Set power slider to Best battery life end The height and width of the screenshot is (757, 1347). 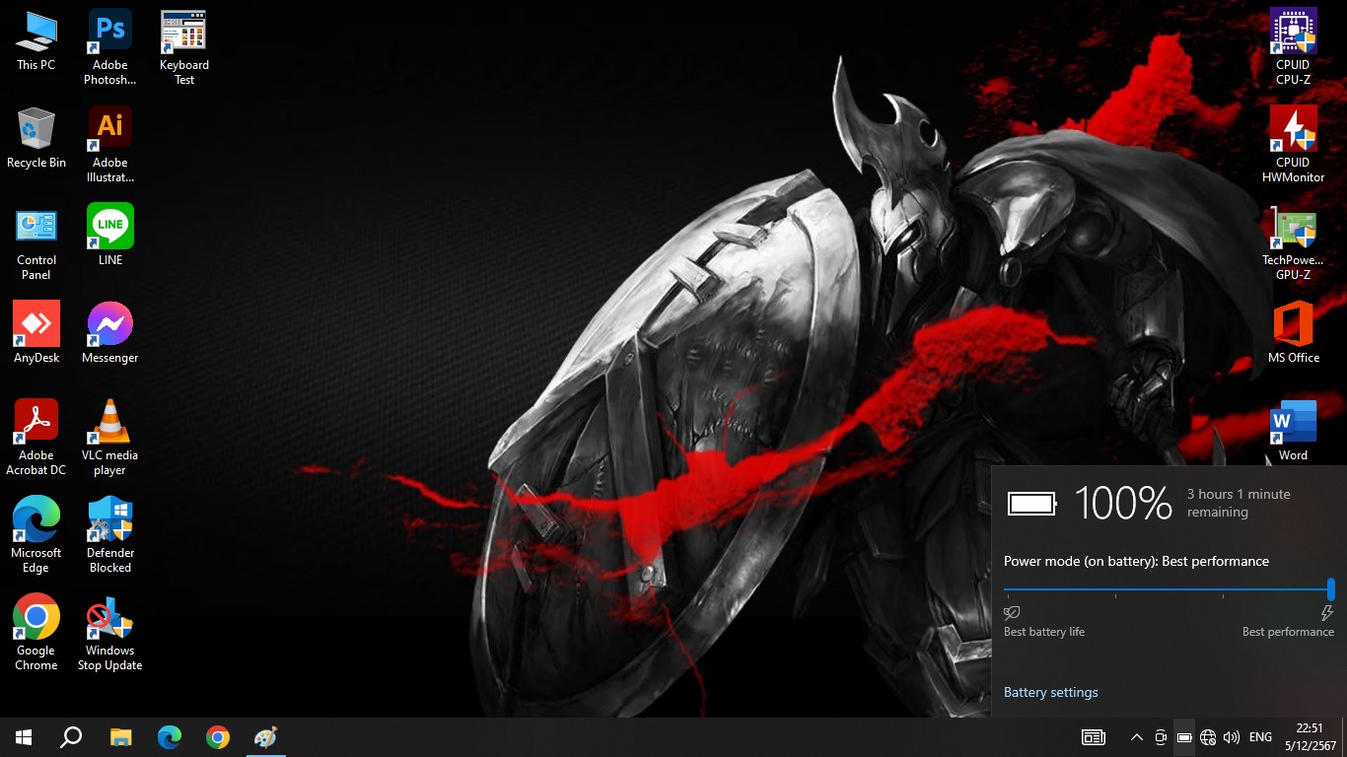(1007, 589)
